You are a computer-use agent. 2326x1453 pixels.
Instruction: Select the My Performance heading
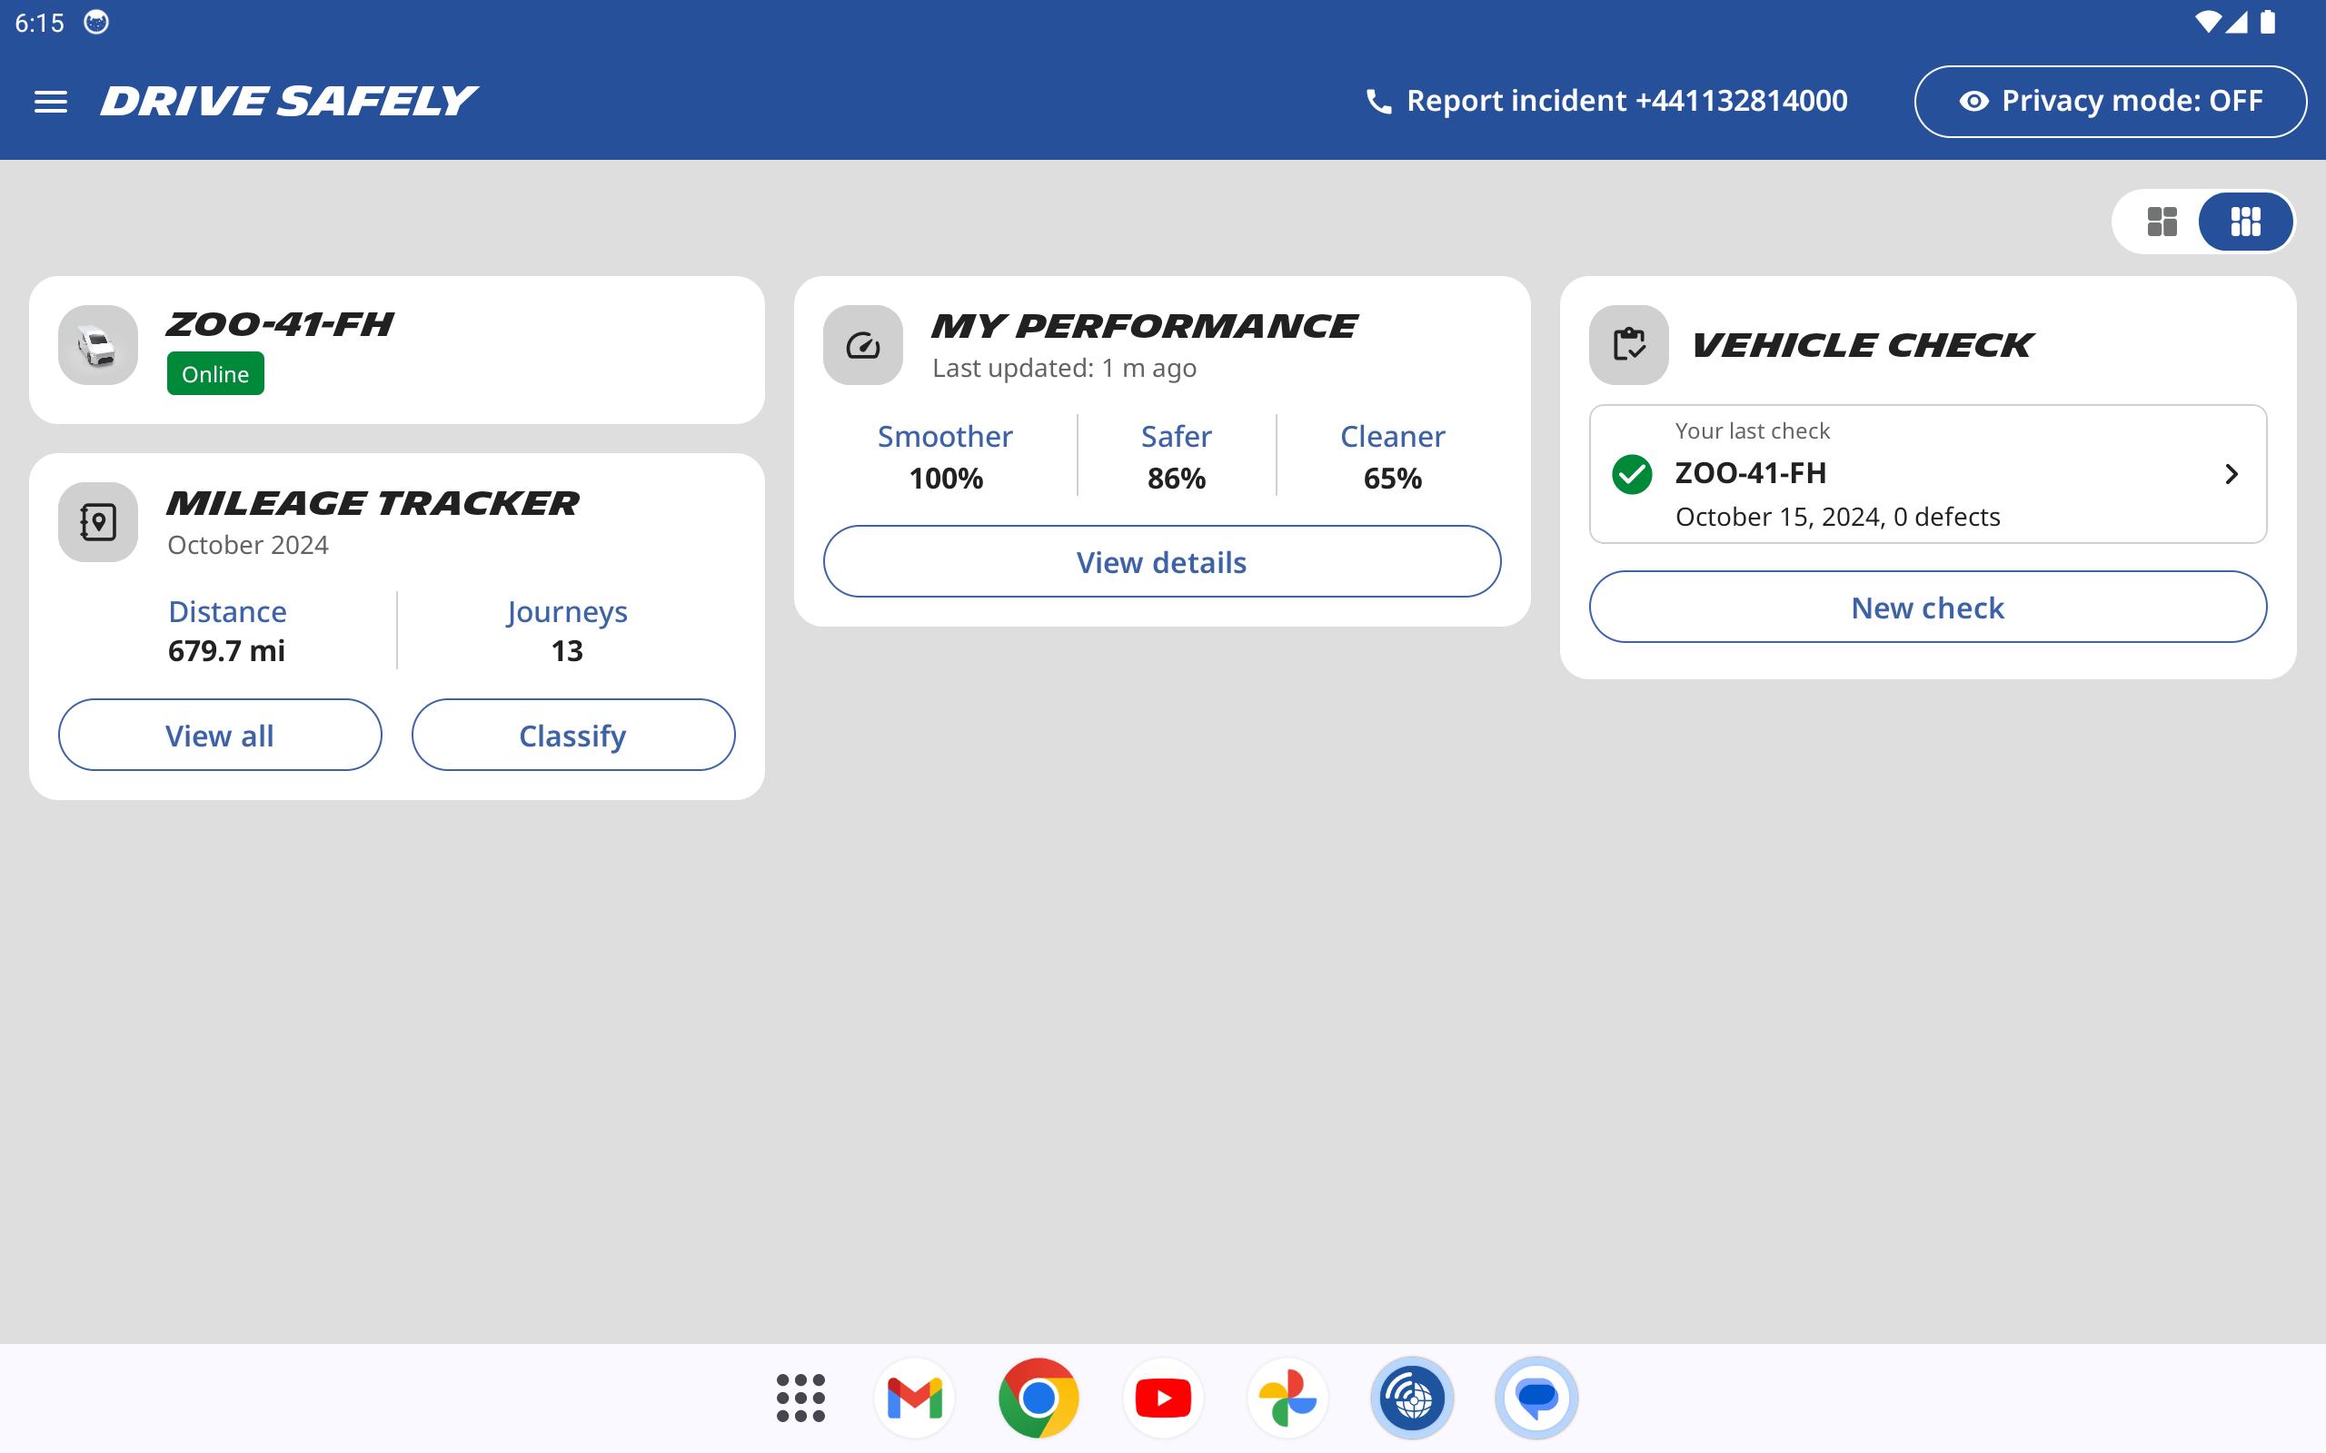point(1144,326)
